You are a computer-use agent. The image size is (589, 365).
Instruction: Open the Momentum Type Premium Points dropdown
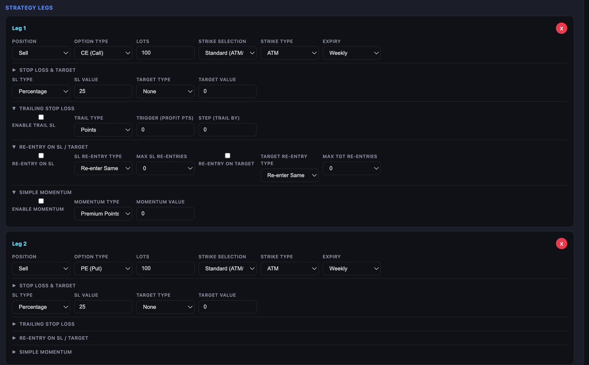coord(103,214)
